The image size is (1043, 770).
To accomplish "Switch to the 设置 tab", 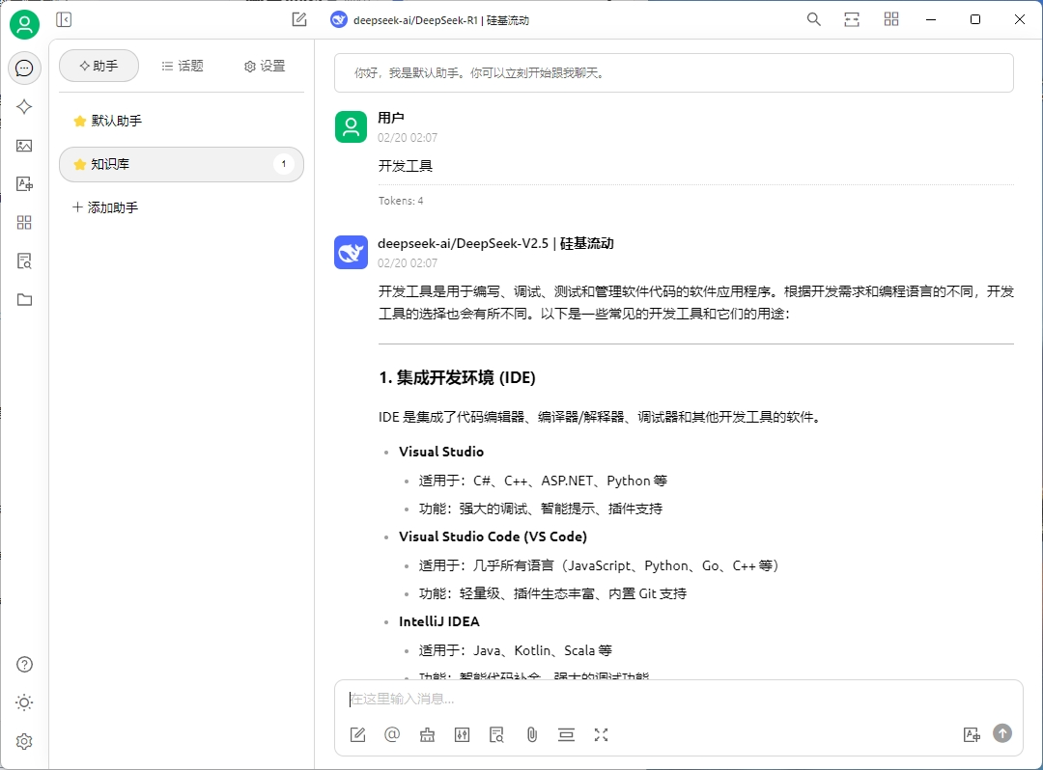I will [x=265, y=66].
